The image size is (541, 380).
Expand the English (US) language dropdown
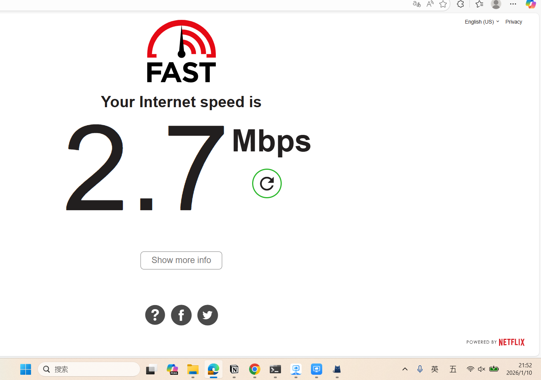(482, 22)
